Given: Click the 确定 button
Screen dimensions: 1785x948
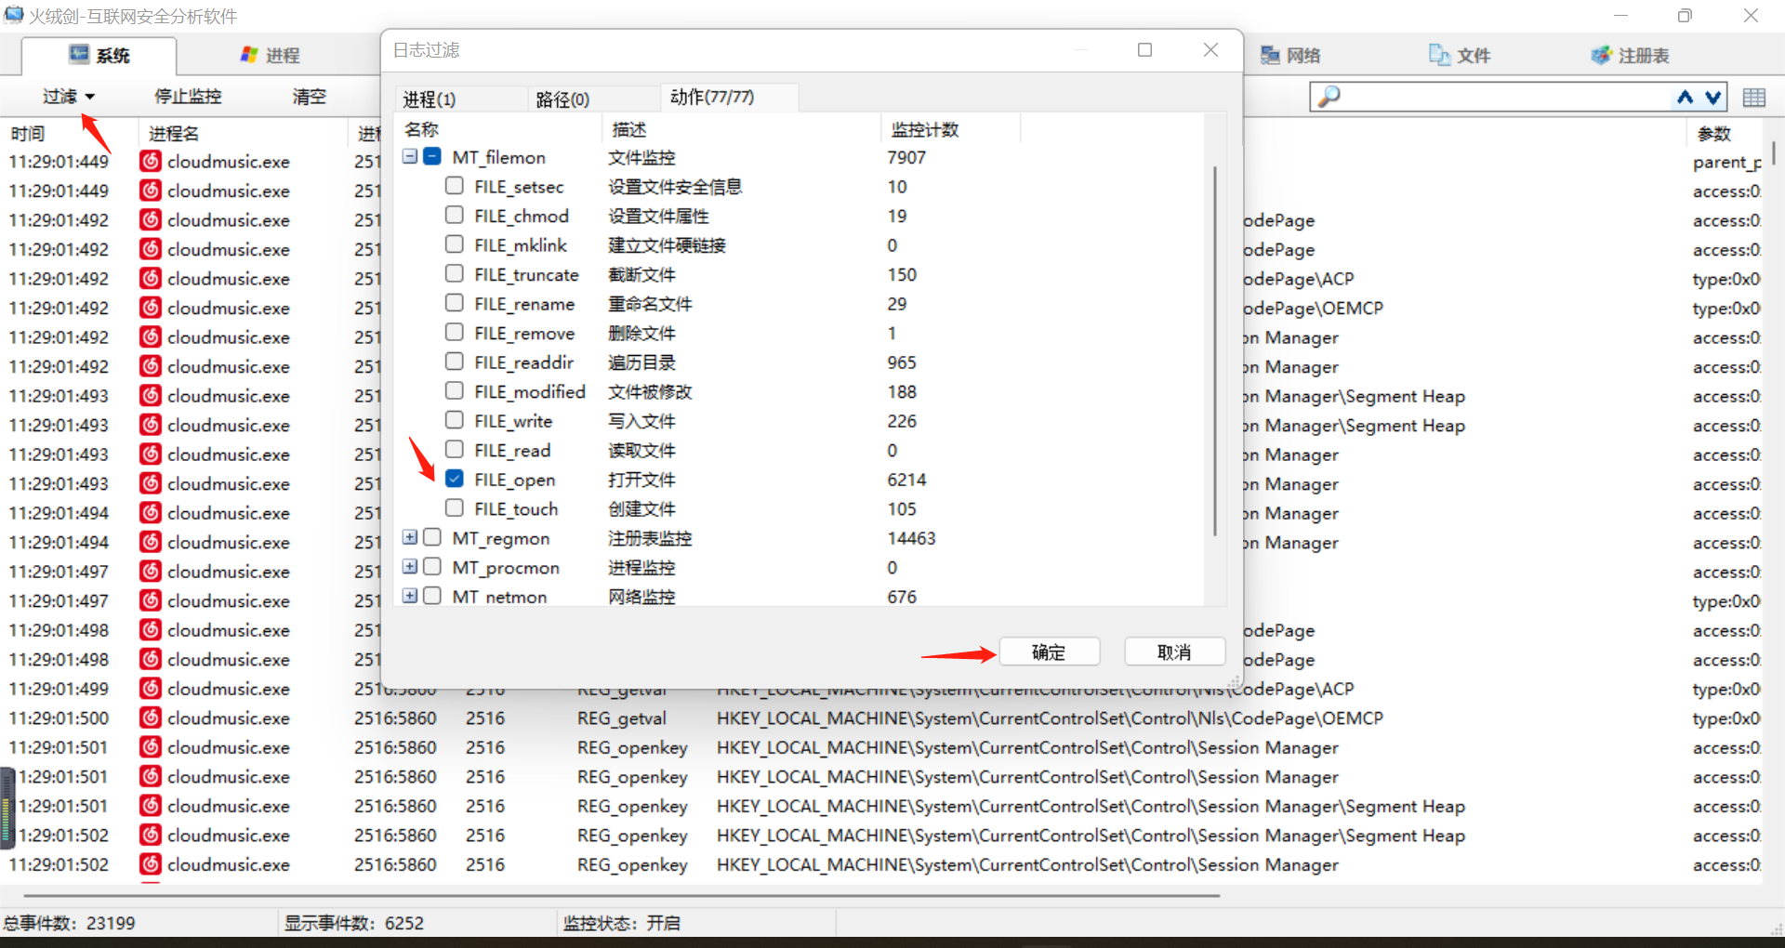Looking at the screenshot, I should click(x=1049, y=652).
